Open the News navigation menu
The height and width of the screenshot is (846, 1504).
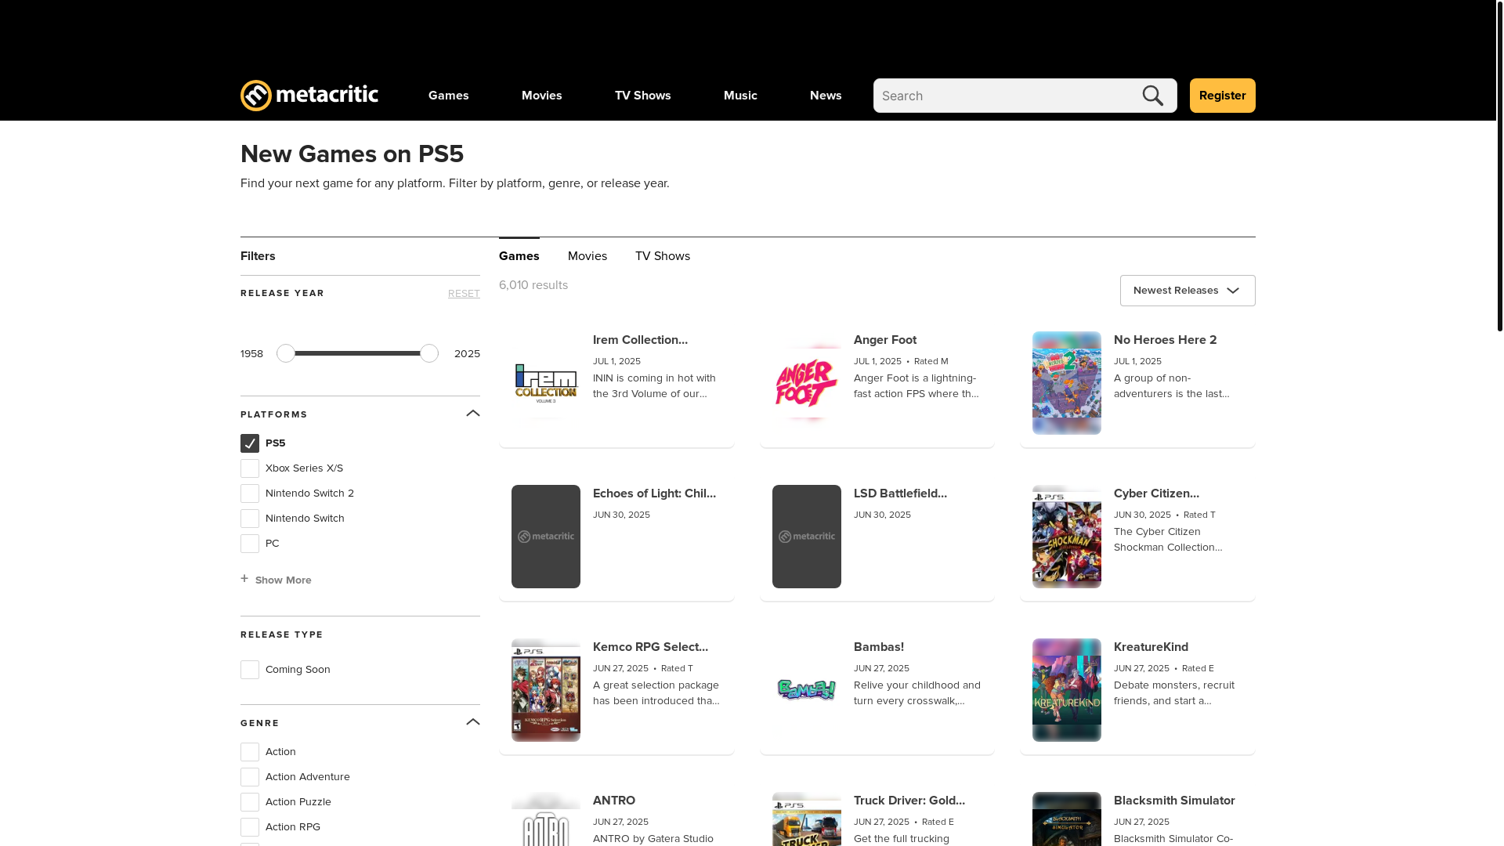click(x=826, y=96)
